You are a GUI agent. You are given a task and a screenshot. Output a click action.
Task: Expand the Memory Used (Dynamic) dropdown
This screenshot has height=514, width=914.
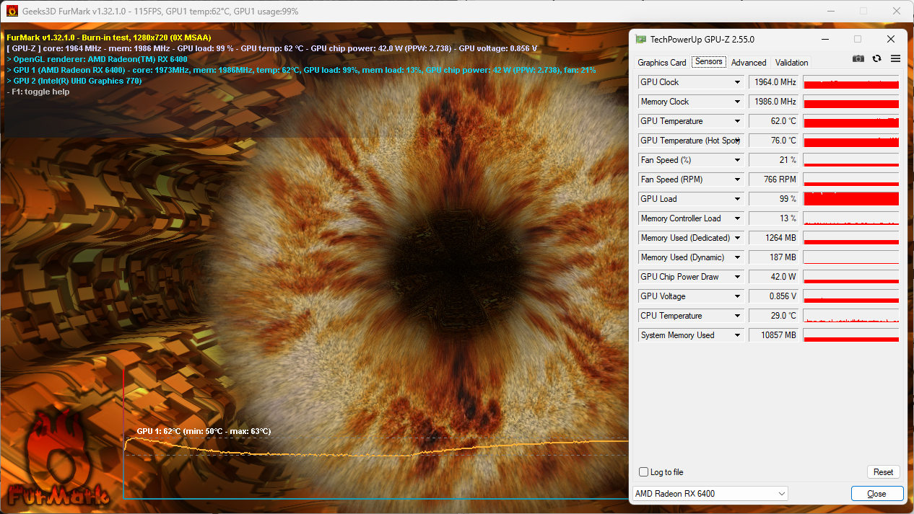pos(737,257)
